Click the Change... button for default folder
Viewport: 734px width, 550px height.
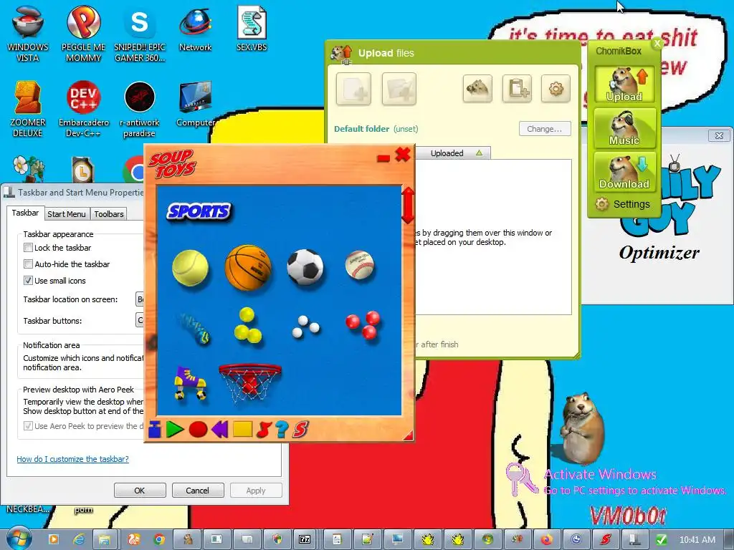pos(545,129)
